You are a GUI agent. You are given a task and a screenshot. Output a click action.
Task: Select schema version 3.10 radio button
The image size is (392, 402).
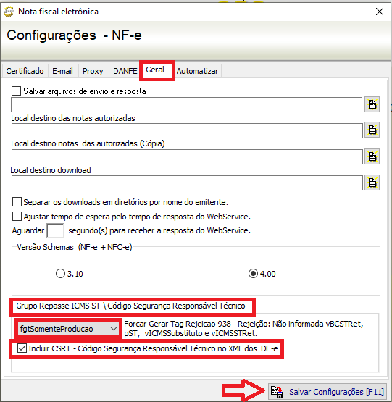tap(60, 273)
